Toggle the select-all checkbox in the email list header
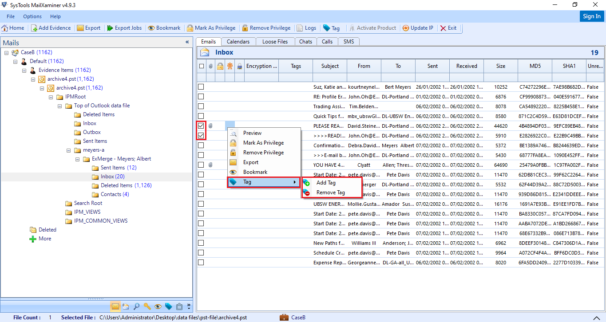Viewport: 606px width, 322px height. click(202, 66)
